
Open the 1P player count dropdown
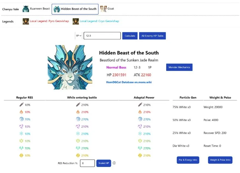[x=79, y=36]
